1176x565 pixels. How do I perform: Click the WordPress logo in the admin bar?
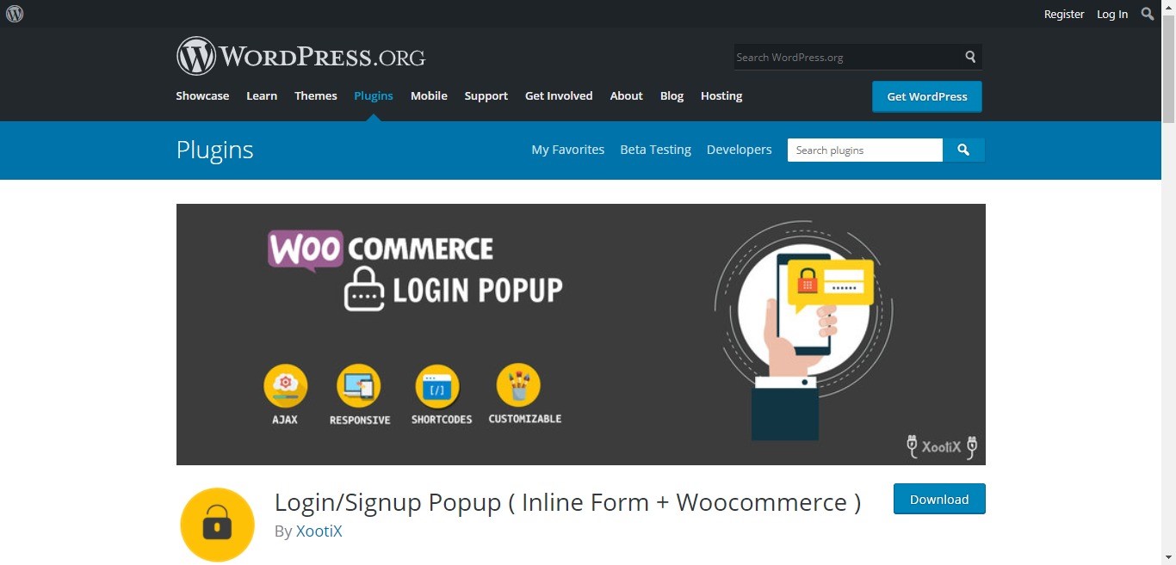click(x=15, y=14)
